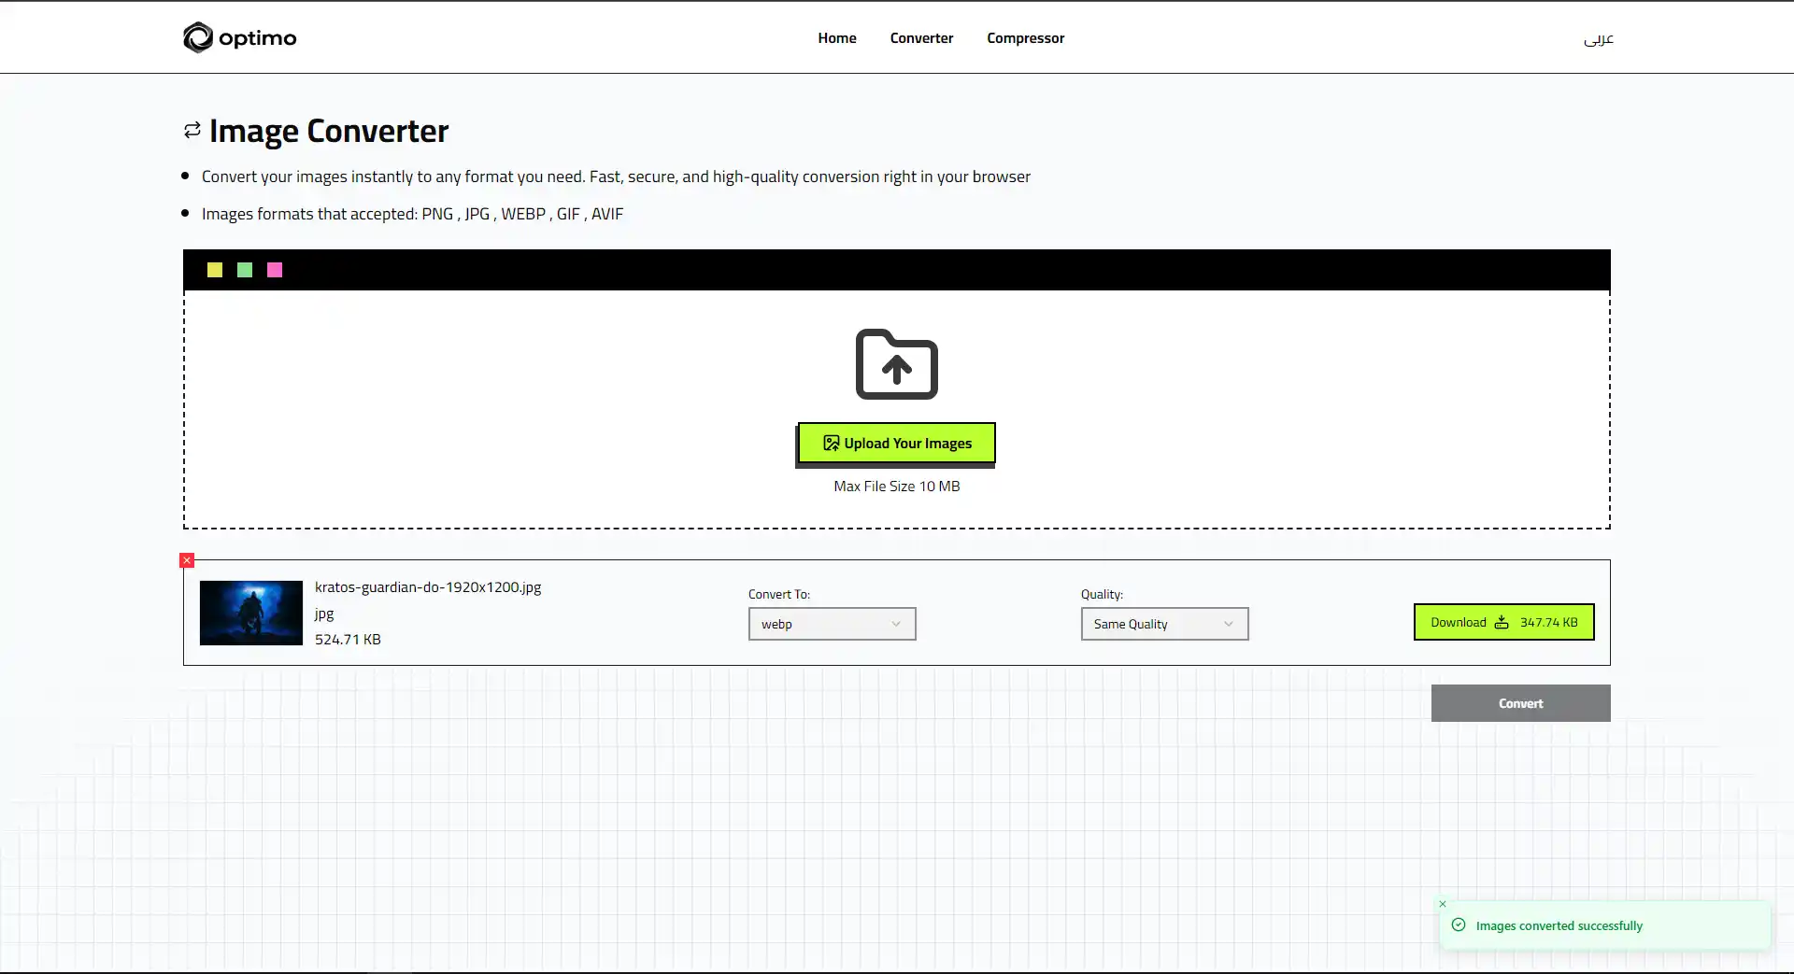Click the kratos image thumbnail
This screenshot has height=974, width=1794.
tap(250, 613)
